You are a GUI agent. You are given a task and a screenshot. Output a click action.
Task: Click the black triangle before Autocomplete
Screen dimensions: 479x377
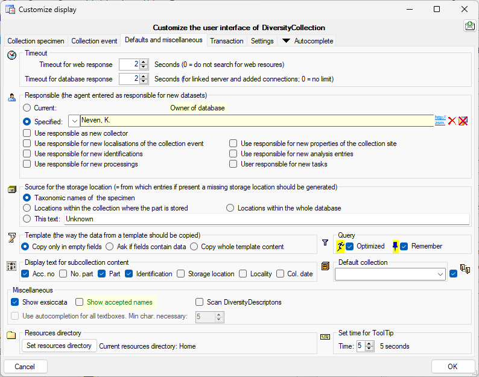click(286, 40)
